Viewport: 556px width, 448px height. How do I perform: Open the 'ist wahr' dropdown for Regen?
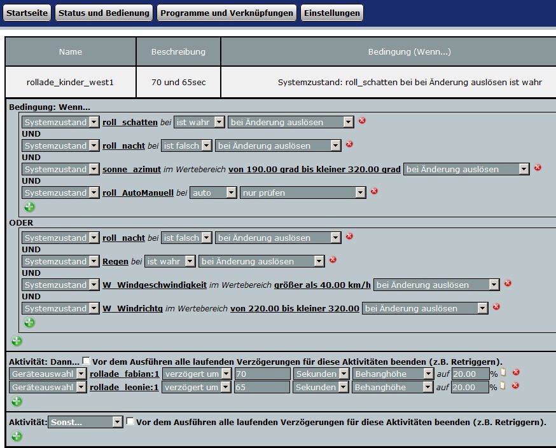click(x=170, y=261)
